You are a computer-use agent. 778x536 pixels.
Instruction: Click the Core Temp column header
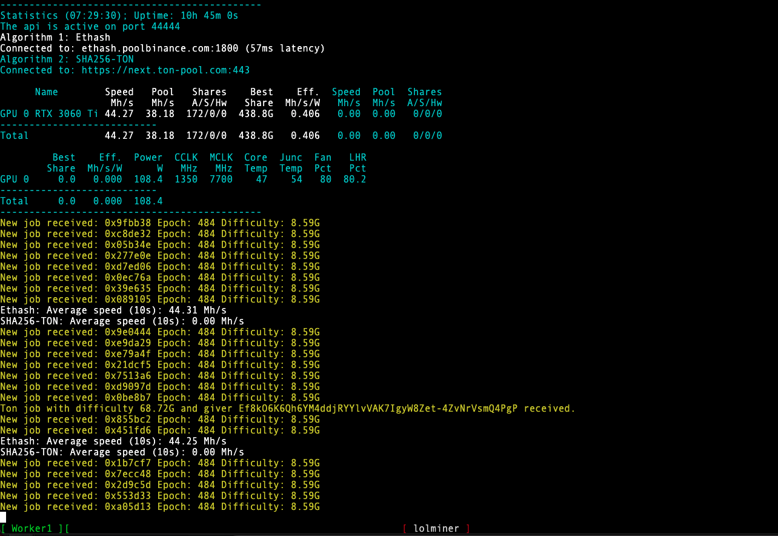pyautogui.click(x=256, y=162)
